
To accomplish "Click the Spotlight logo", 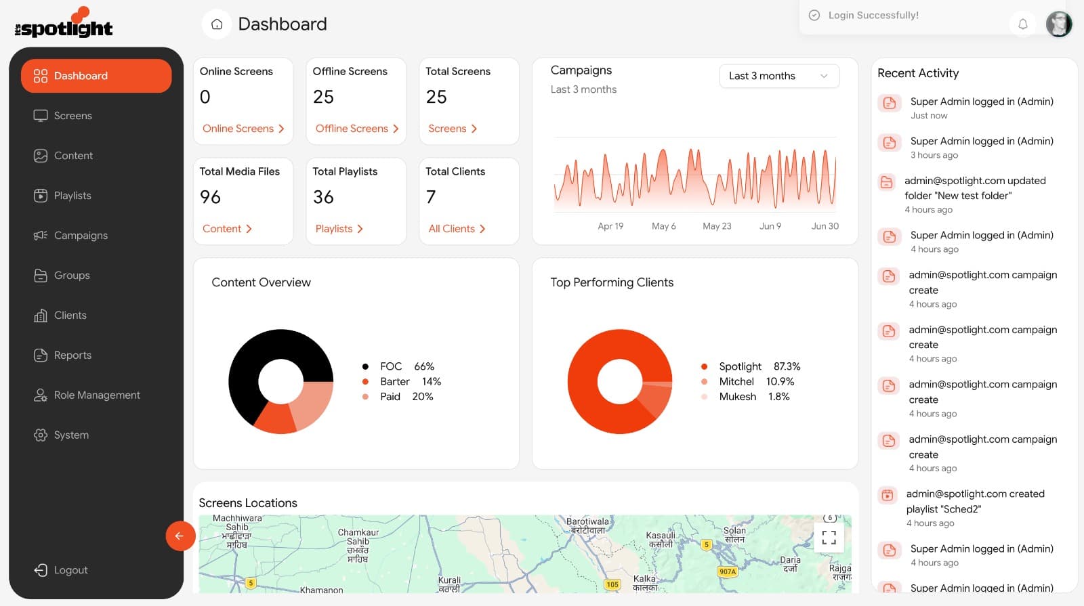I will tap(64, 24).
